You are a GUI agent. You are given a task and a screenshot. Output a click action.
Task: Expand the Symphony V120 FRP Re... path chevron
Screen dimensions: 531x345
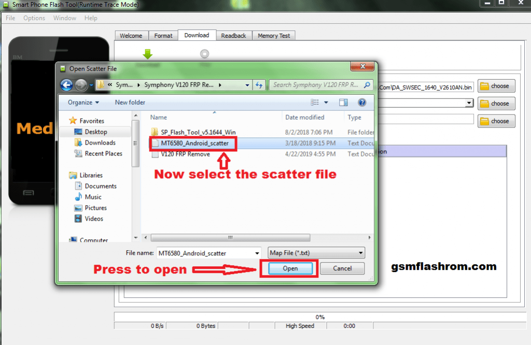pos(220,85)
